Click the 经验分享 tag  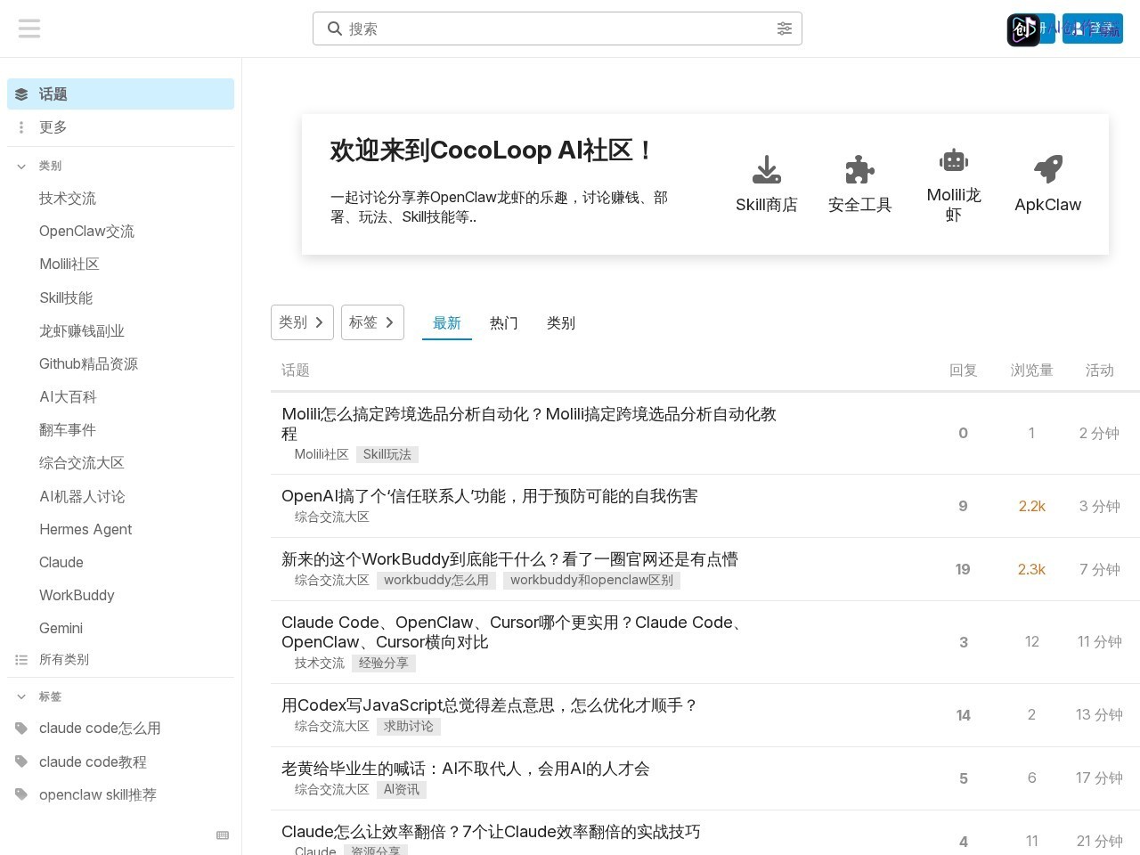384,663
